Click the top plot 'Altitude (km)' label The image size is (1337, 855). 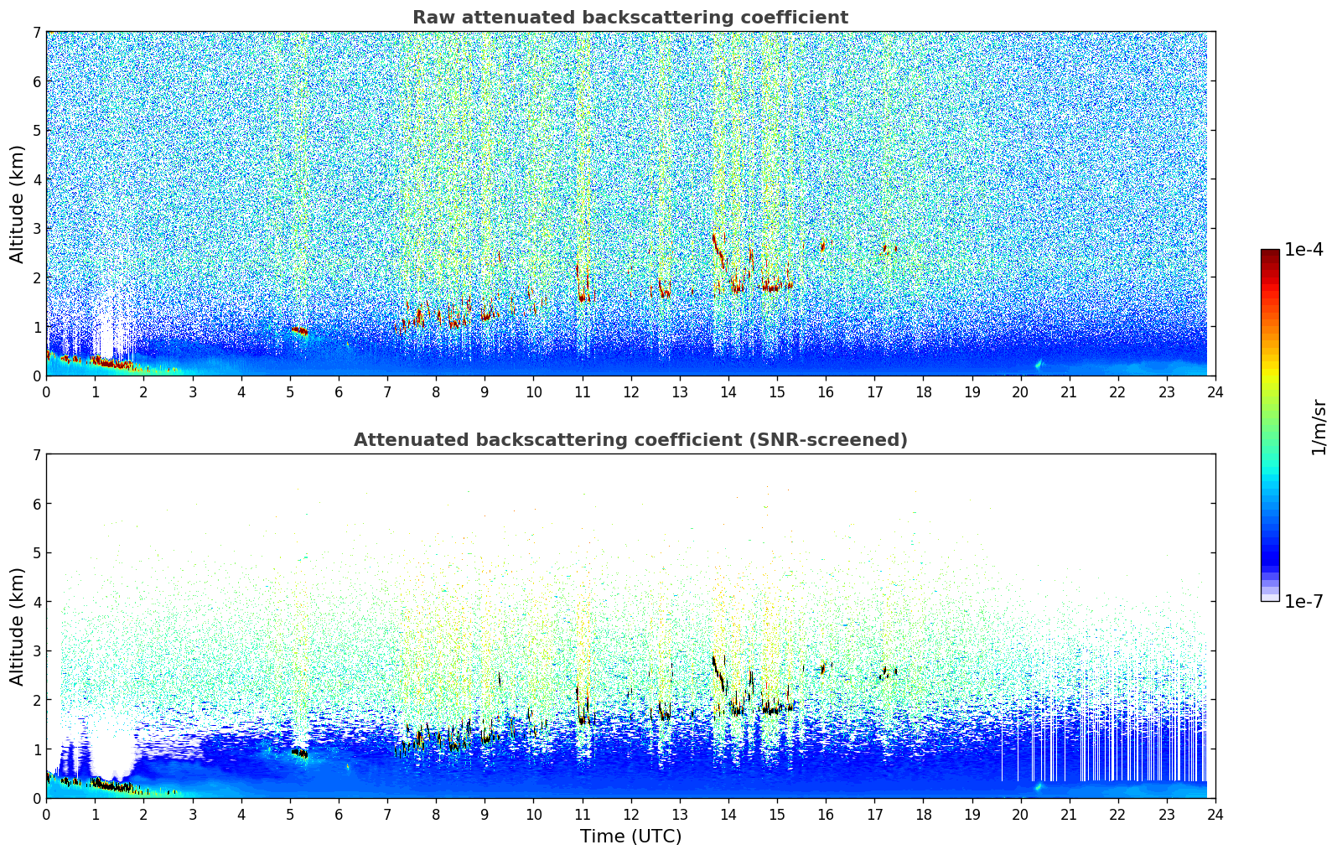point(18,204)
